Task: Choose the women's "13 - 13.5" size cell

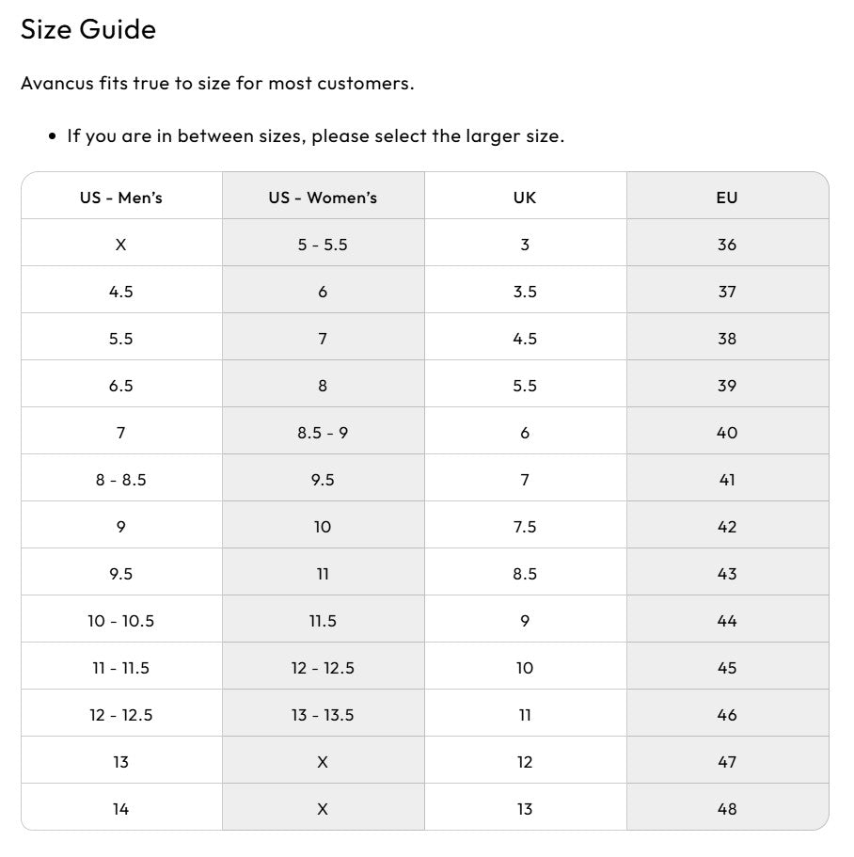Action: click(x=323, y=715)
